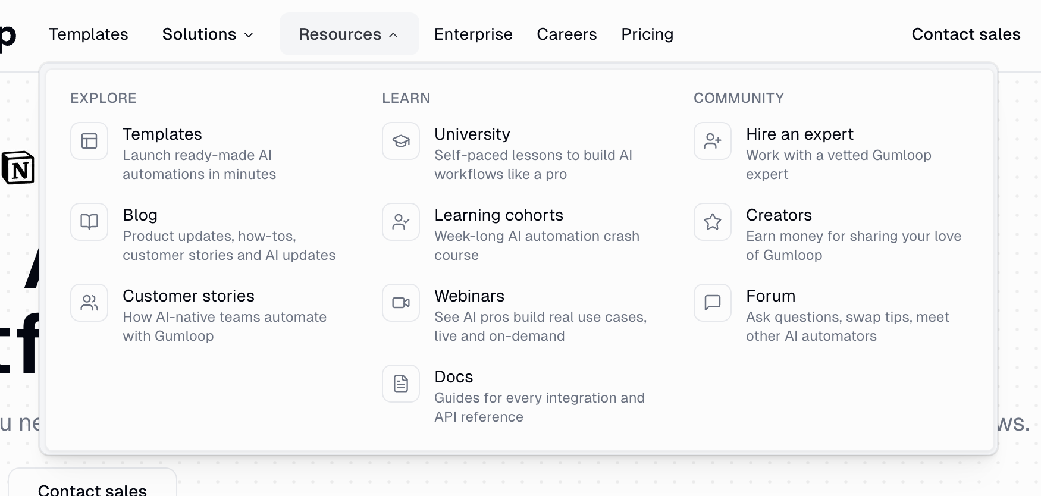Click the Hire an expert user-plus icon

[x=713, y=141]
